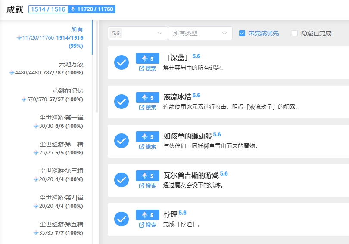Image resolution: width=349 pixels, height=244 pixels.
Task: Open the 5.6 version dropdown
Action: (137, 33)
